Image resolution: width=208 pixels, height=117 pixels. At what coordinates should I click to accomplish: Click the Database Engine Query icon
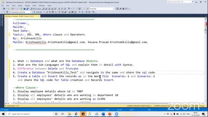tap(44, 9)
